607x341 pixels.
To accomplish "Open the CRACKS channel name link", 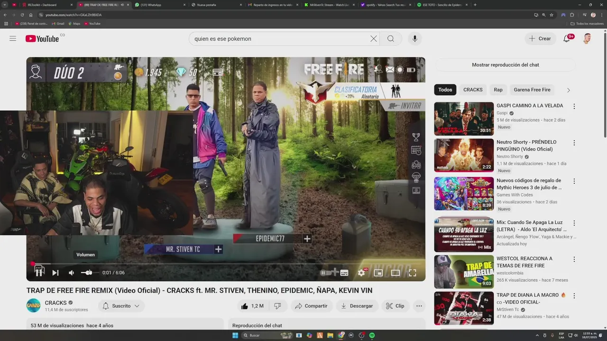I will pyautogui.click(x=55, y=303).
